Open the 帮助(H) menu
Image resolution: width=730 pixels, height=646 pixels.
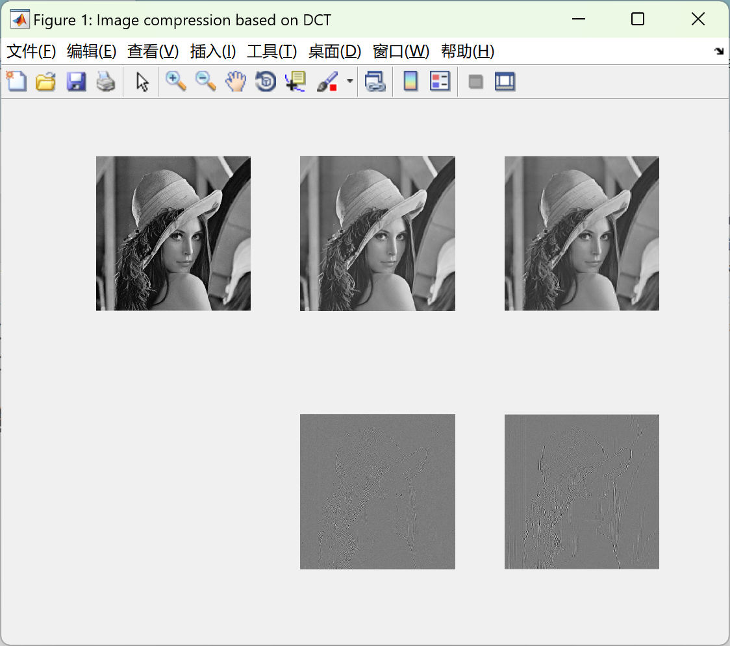click(x=468, y=51)
